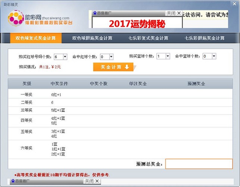The width and height of the screenshot is (240, 187).
Task: Click the 预测奖金 column header
Action: 196,84
